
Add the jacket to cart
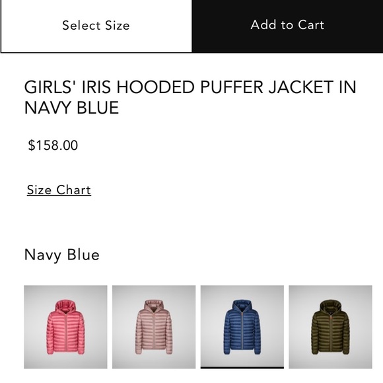(287, 26)
